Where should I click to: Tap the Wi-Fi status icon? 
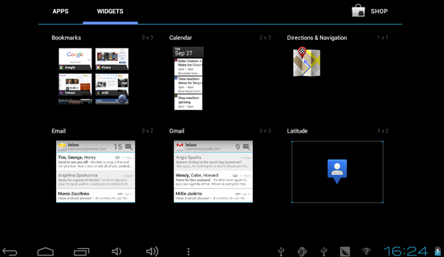[x=366, y=252]
